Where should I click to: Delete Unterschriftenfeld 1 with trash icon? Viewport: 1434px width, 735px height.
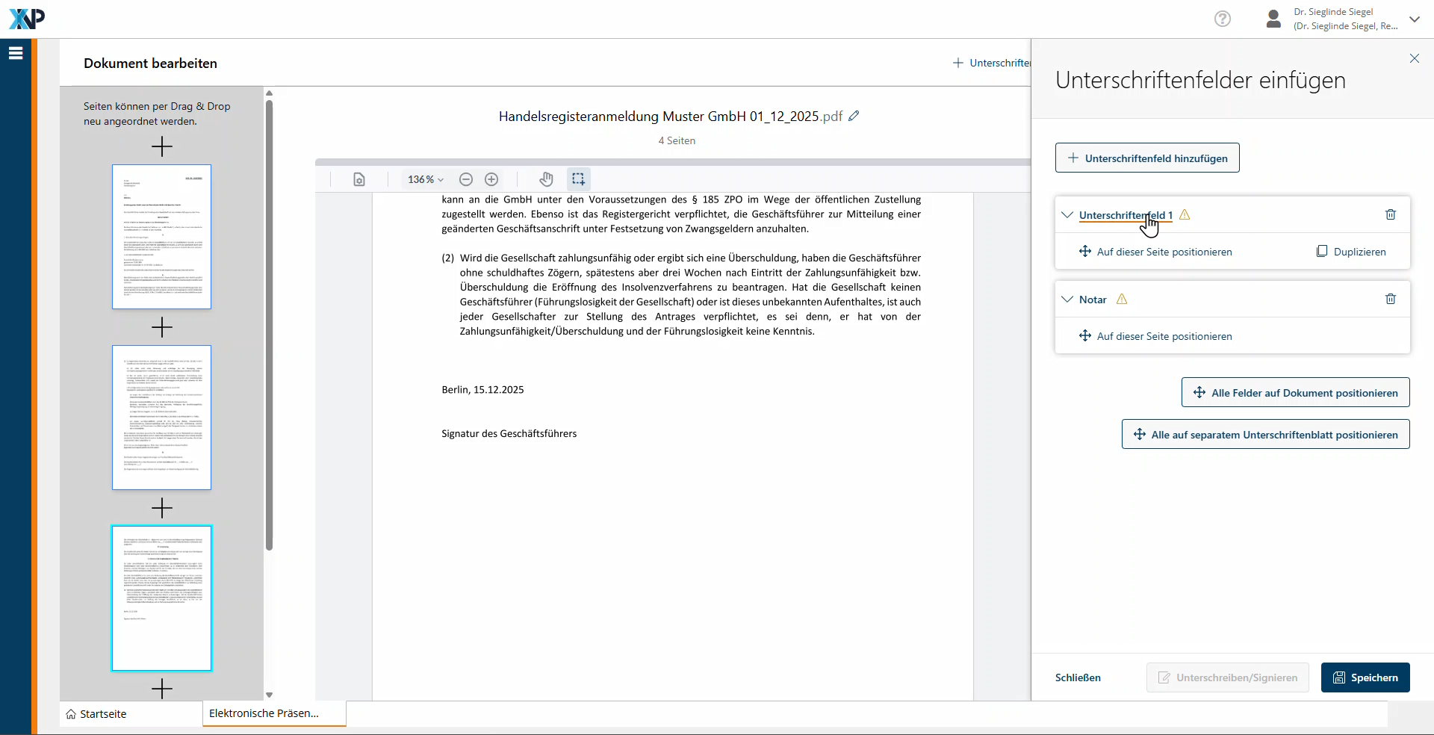click(1390, 214)
